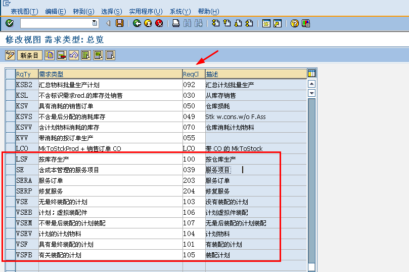Select row marker for LSF entry
The image size is (409, 272).
pyautogui.click(x=11, y=159)
